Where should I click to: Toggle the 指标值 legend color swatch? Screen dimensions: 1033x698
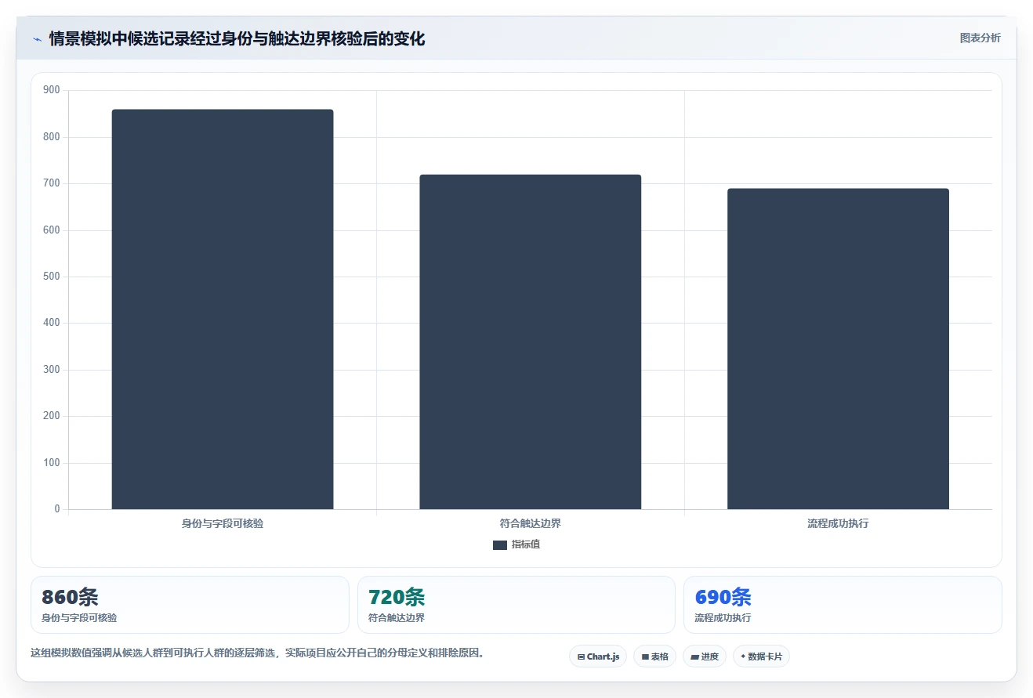click(500, 545)
